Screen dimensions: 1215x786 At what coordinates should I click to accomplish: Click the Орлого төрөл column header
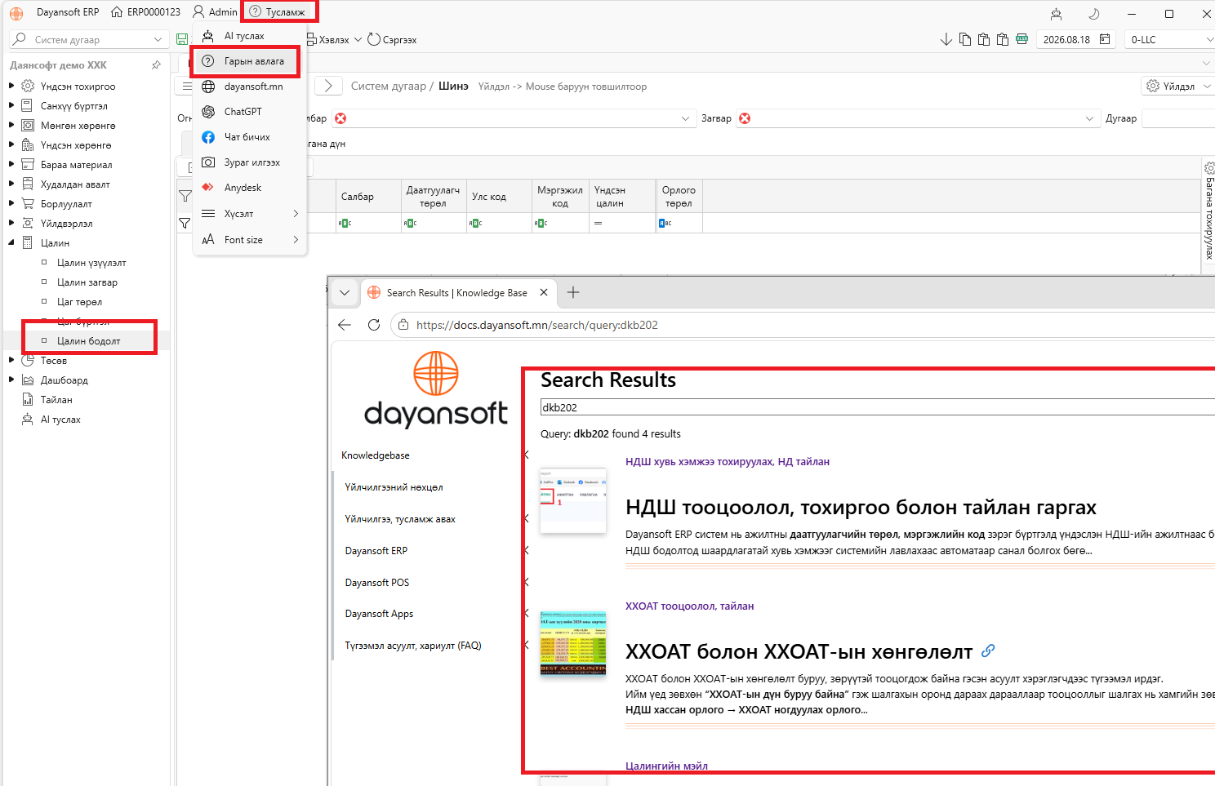coord(679,196)
